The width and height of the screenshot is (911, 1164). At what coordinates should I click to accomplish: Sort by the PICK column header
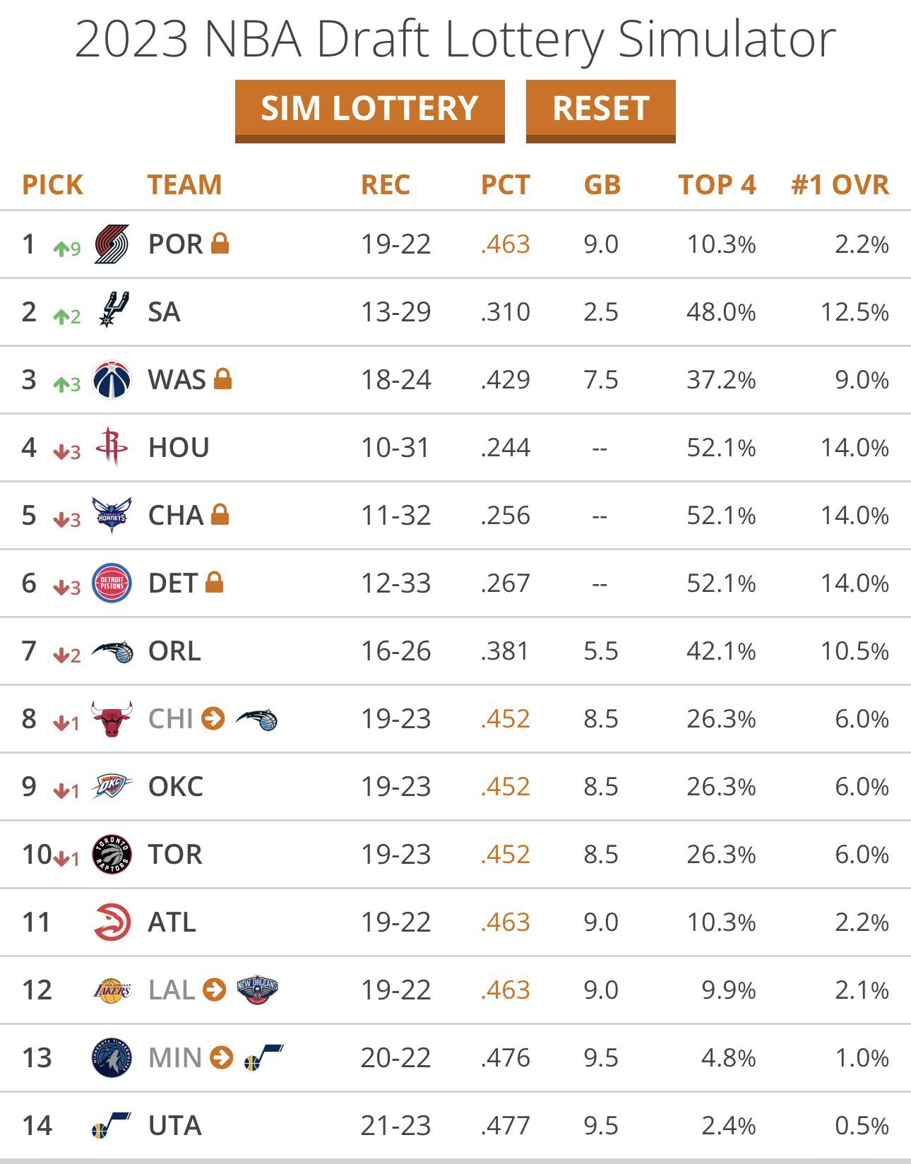[x=52, y=185]
